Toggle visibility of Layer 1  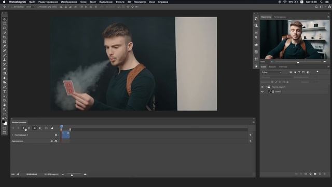click(262, 91)
